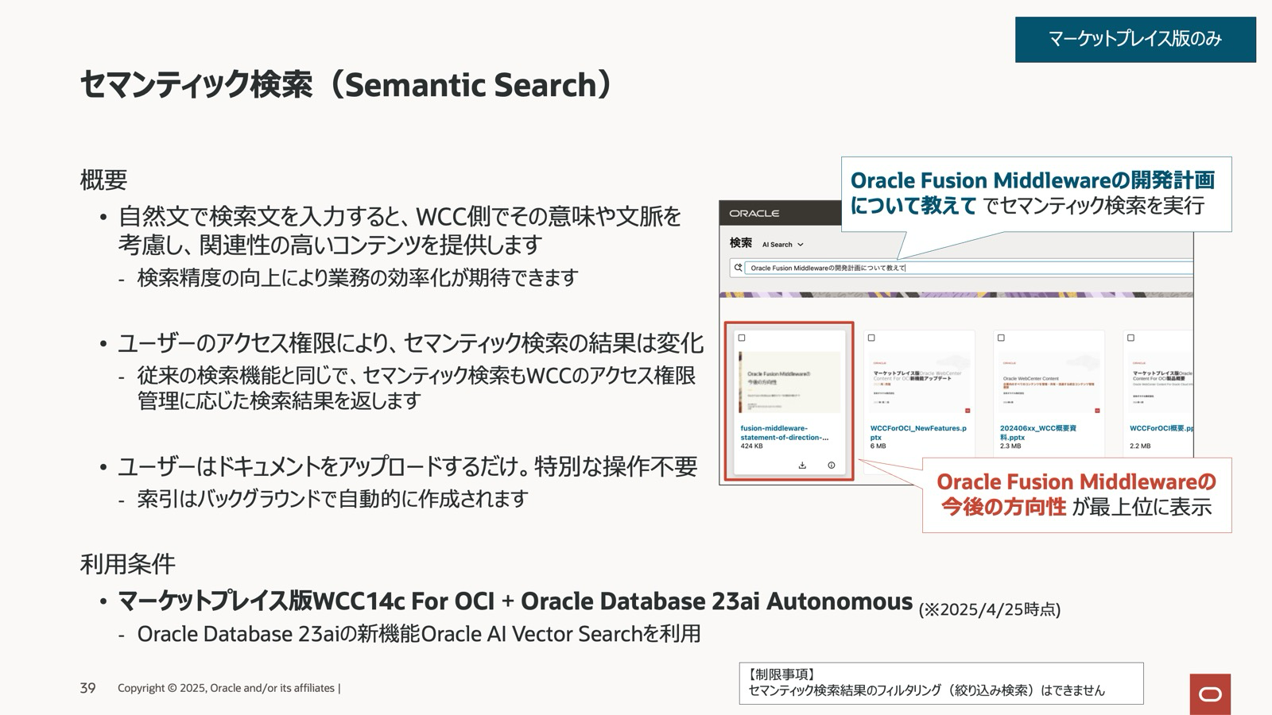
Task: Click the red Oracle logo on slide
Action: click(x=1210, y=694)
